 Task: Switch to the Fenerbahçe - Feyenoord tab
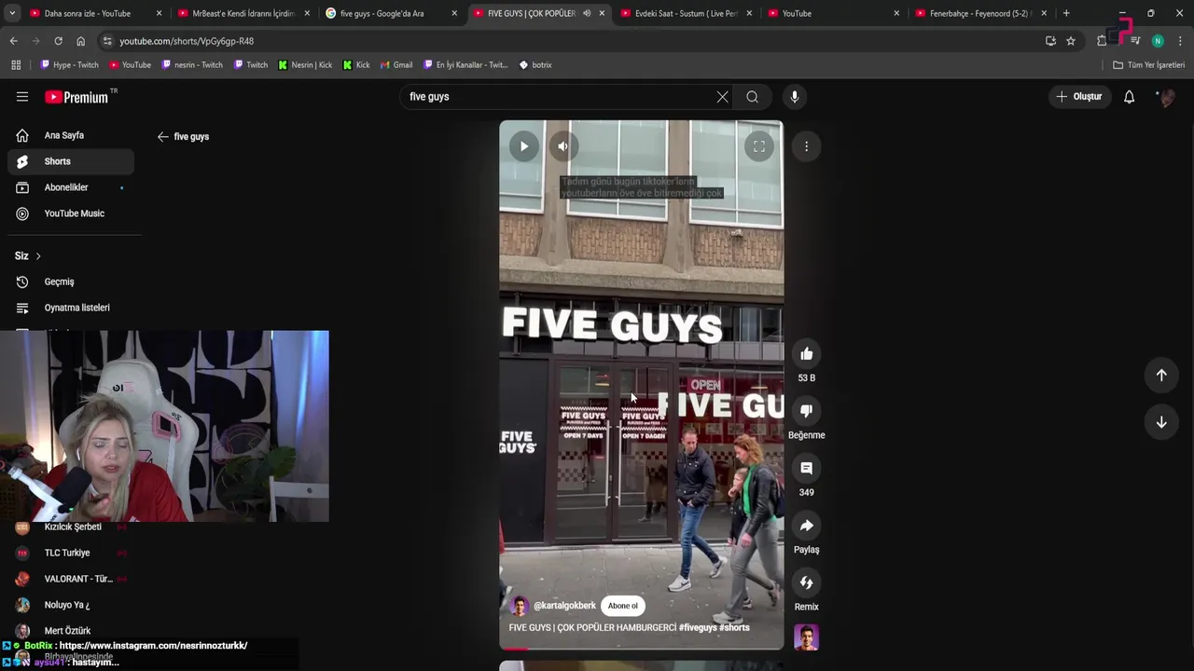[x=980, y=14]
